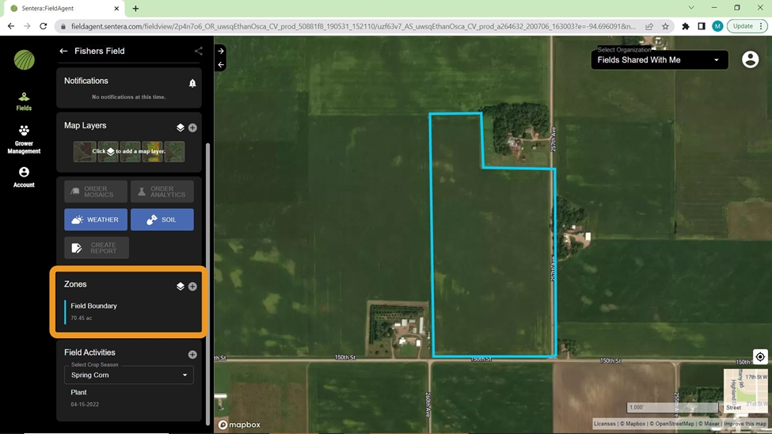Click the share icon in field header
This screenshot has width=772, height=434.
198,51
